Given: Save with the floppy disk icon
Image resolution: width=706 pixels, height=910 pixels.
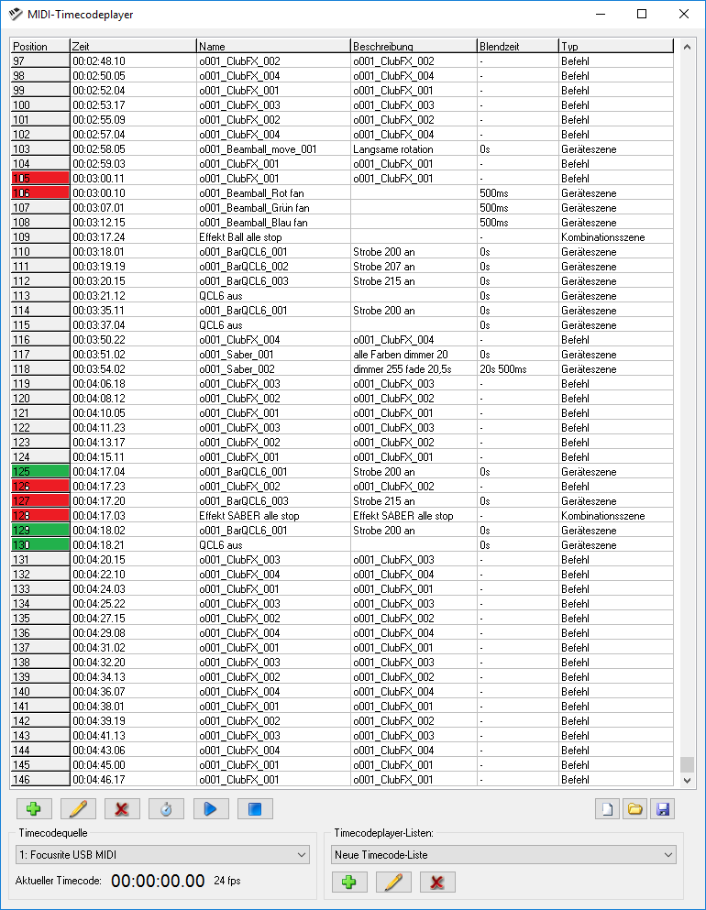Looking at the screenshot, I should [x=660, y=809].
